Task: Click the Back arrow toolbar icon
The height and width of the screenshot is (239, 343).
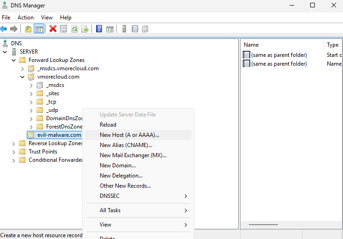Action: [4, 29]
